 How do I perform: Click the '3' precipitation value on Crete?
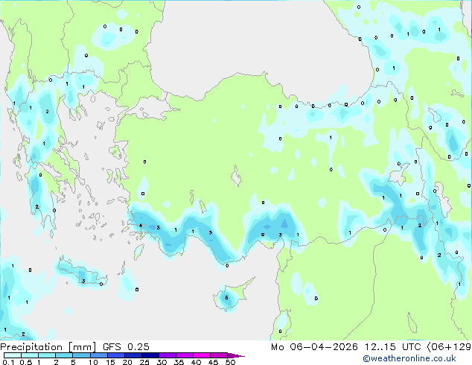(83, 282)
